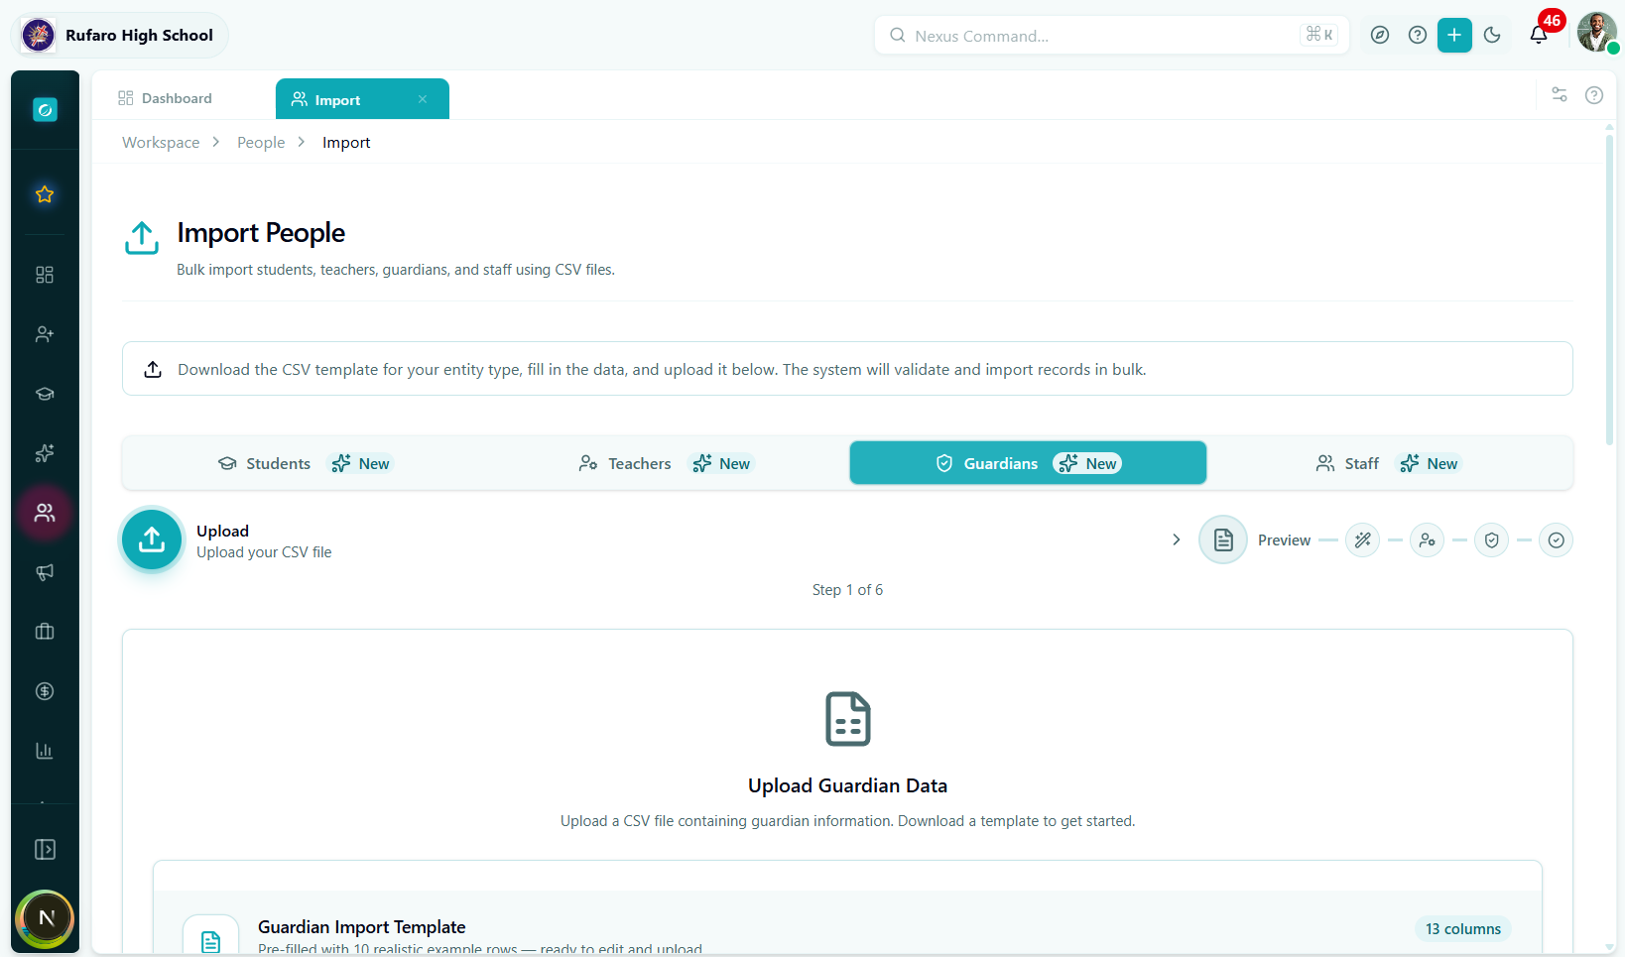Open tab settings sliders icon

click(x=1560, y=95)
